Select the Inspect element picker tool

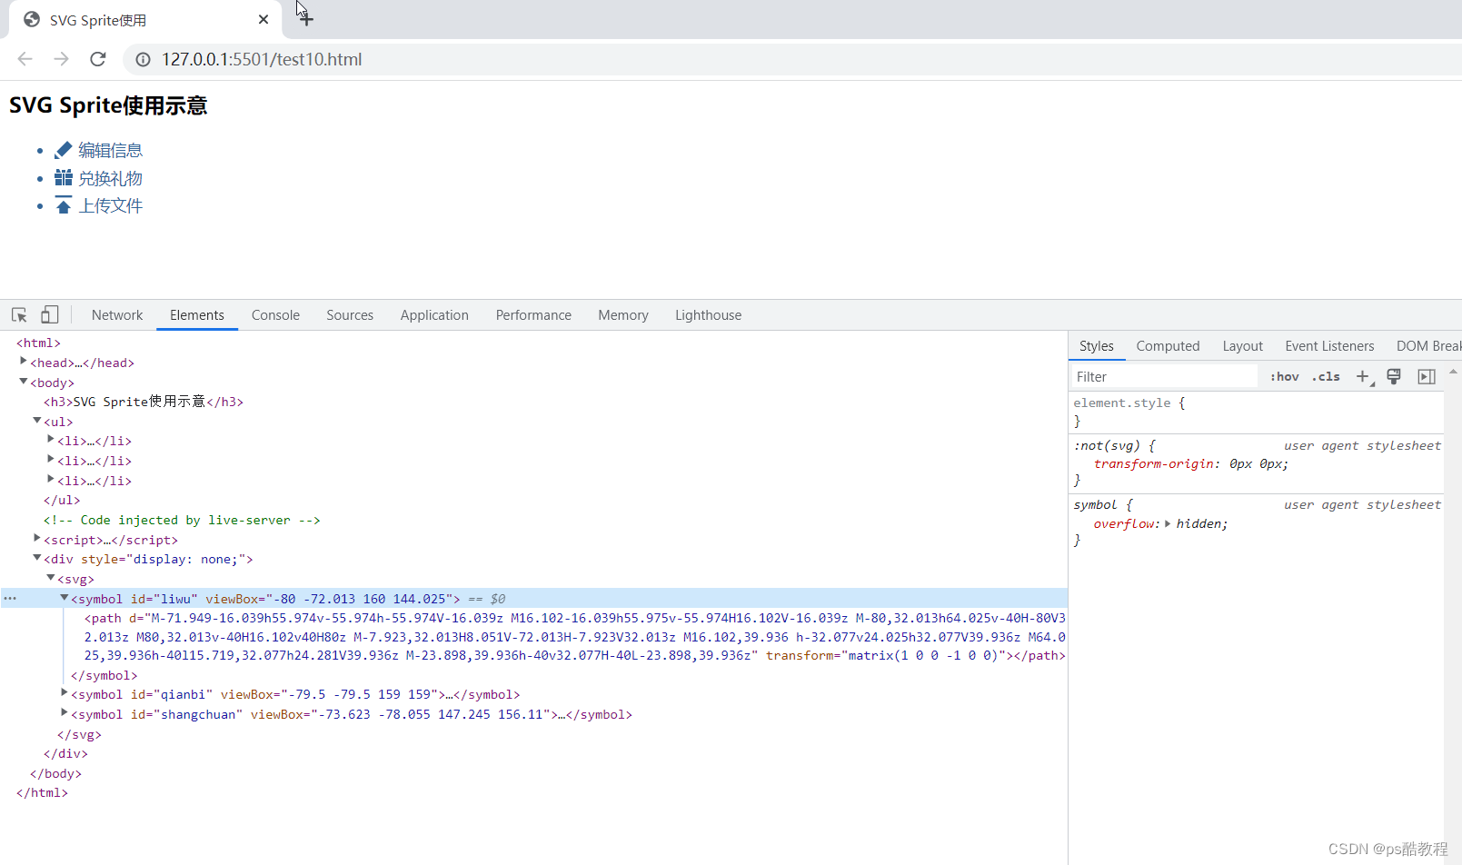pyautogui.click(x=18, y=314)
